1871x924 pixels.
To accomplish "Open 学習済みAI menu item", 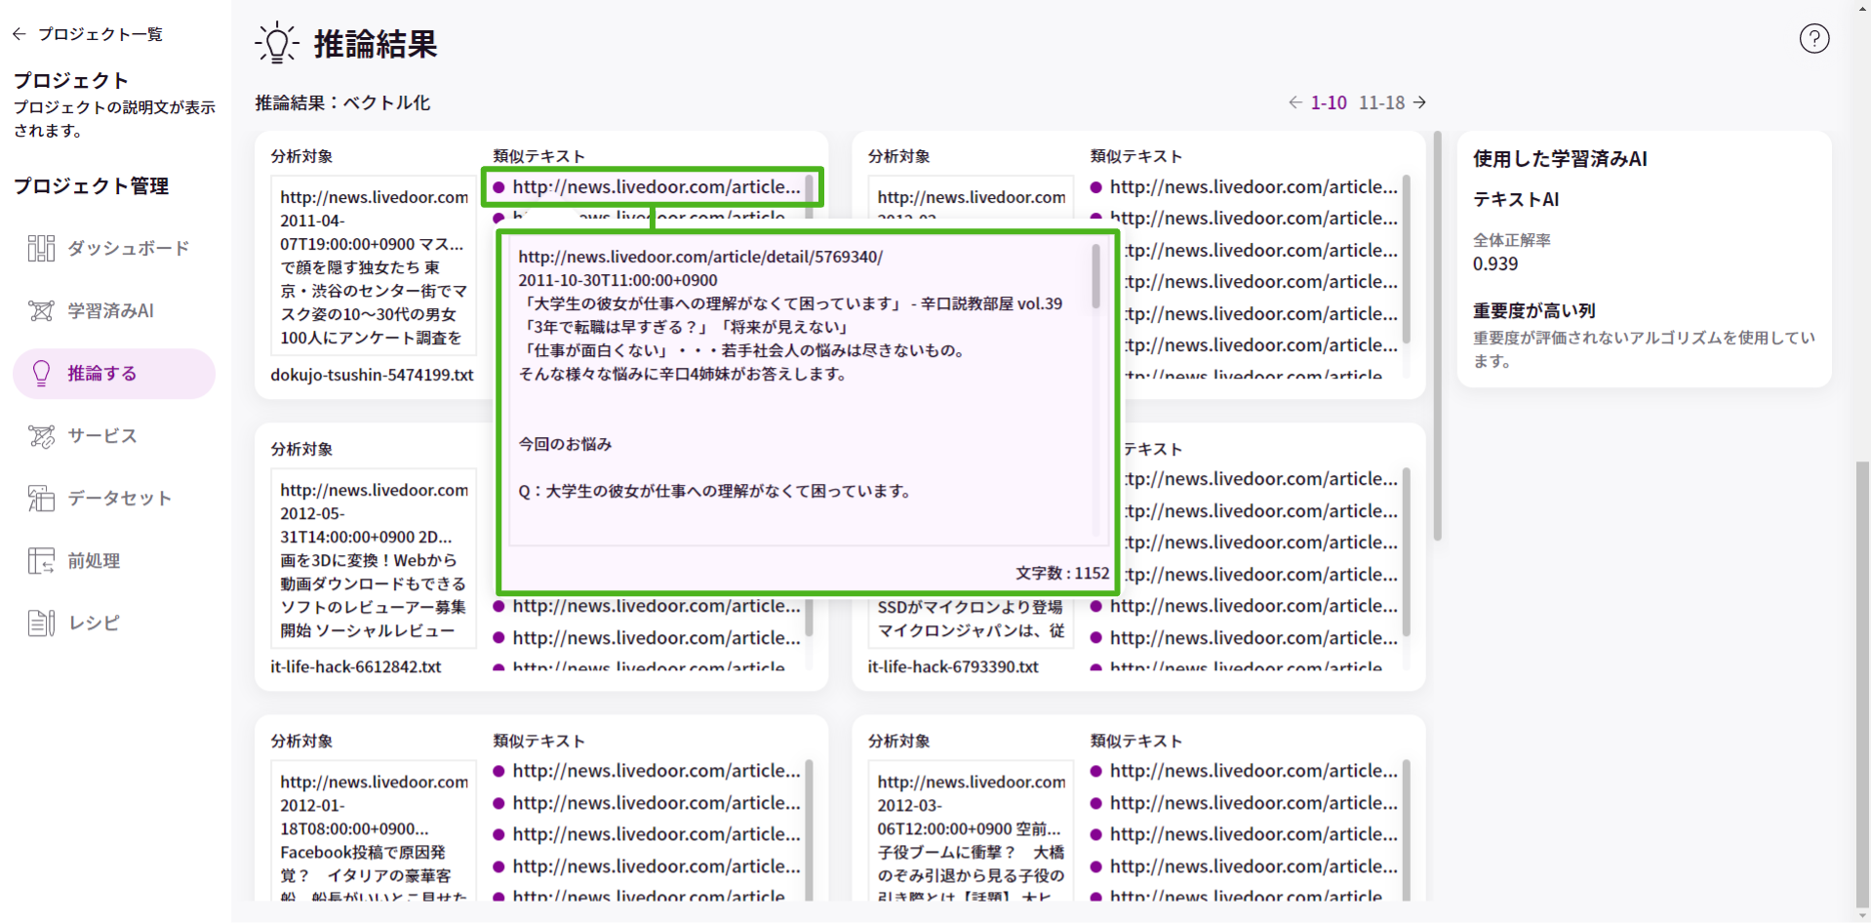I will pos(114,311).
